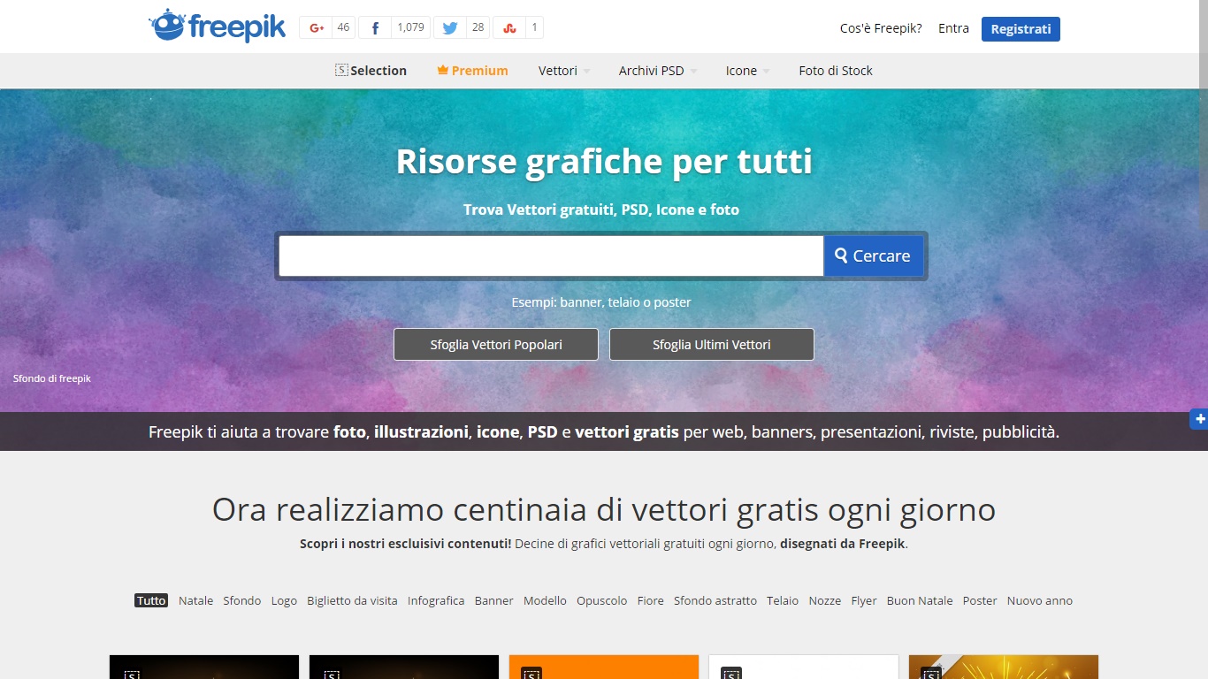1208x679 pixels.
Task: Select the Buon Natale category
Action: 920,600
